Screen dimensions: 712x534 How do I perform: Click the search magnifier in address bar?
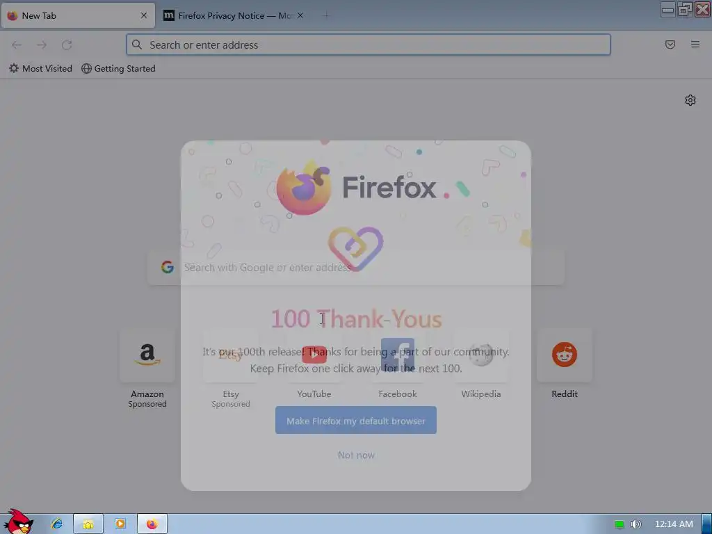[137, 44]
